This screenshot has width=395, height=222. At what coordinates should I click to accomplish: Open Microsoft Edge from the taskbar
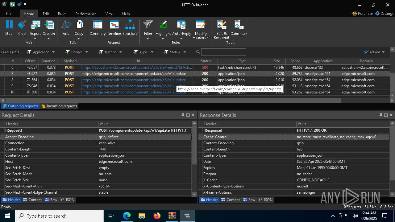coord(127,216)
